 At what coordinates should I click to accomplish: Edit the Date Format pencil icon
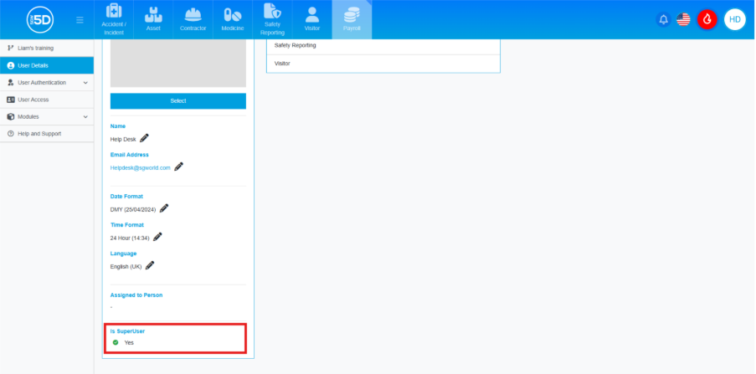point(164,208)
